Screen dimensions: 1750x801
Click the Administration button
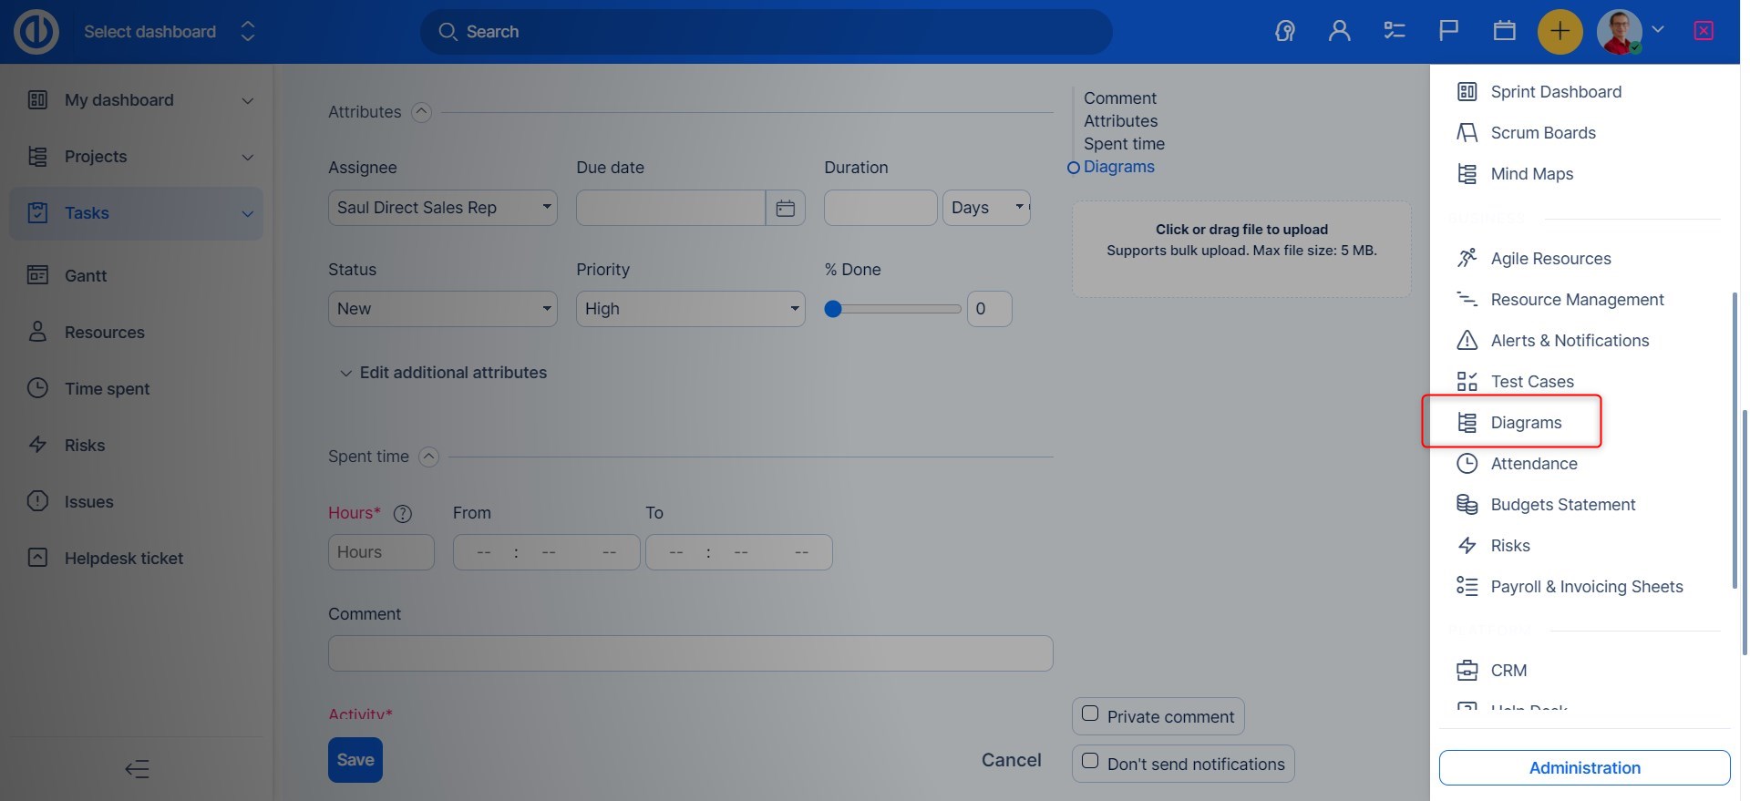point(1583,768)
